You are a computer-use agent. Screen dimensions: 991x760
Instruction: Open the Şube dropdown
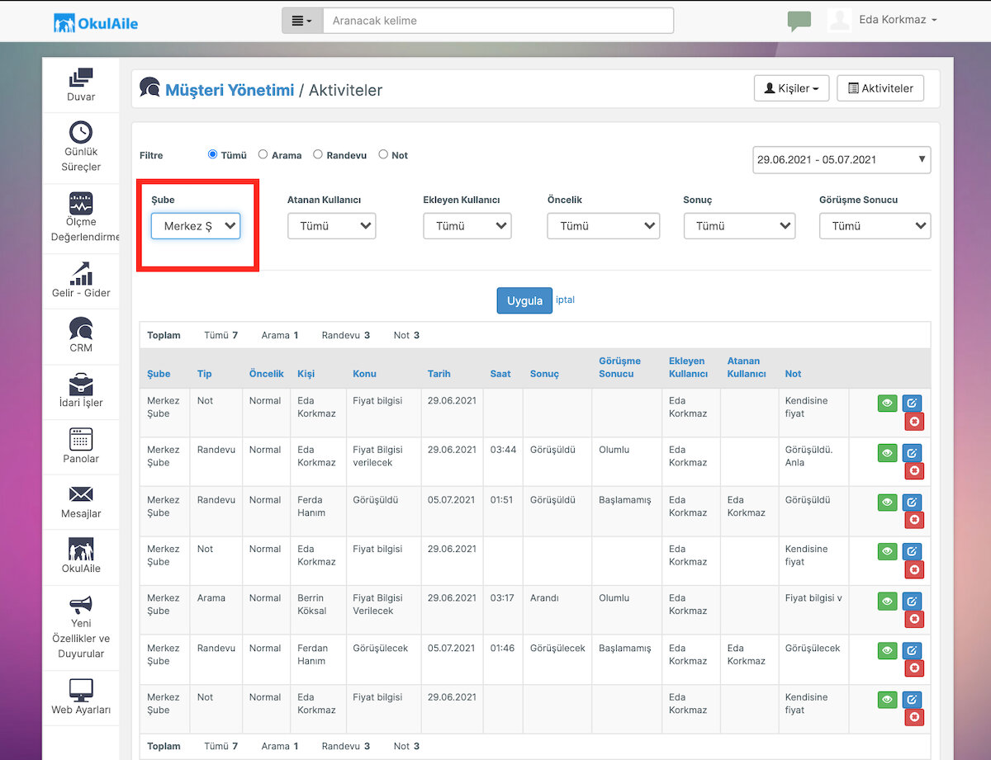click(x=196, y=226)
